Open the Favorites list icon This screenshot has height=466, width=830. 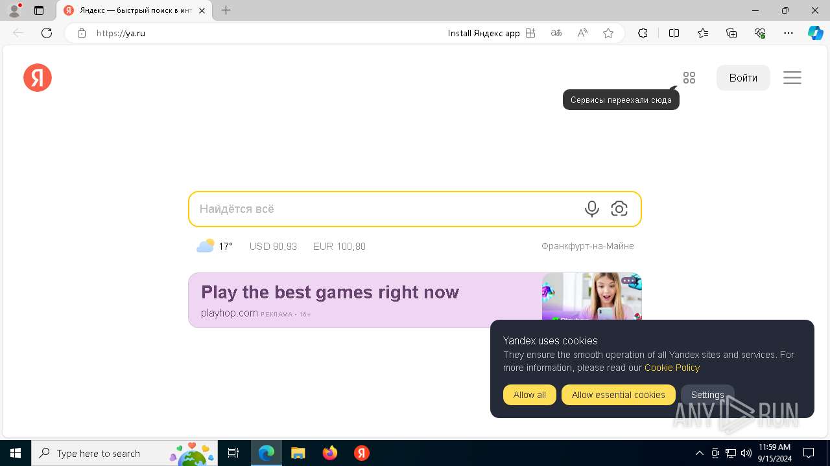pyautogui.click(x=703, y=33)
